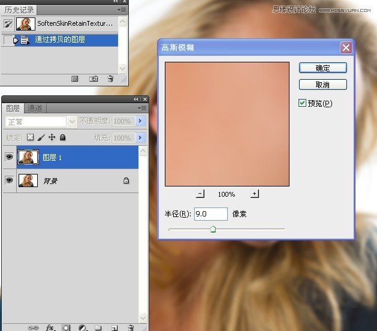Image resolution: width=377 pixels, height=331 pixels.
Task: Click the 图层 1 layer name
Action: coord(52,158)
